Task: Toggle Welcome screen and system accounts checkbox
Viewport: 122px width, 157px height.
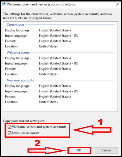Action: (10, 127)
